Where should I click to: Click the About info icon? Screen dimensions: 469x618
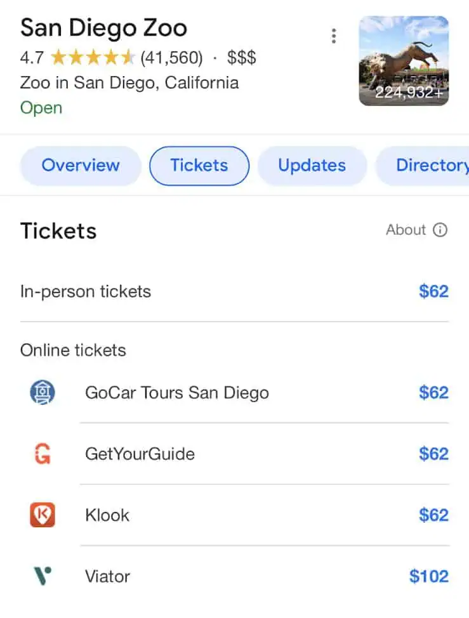[440, 230]
